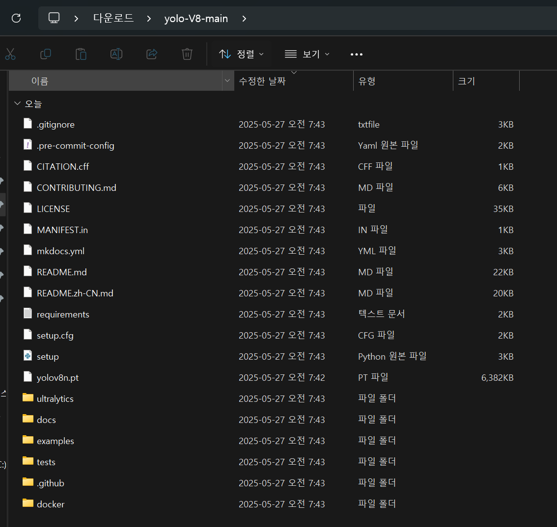Select the README.zh-CN.md file name

pyautogui.click(x=75, y=293)
